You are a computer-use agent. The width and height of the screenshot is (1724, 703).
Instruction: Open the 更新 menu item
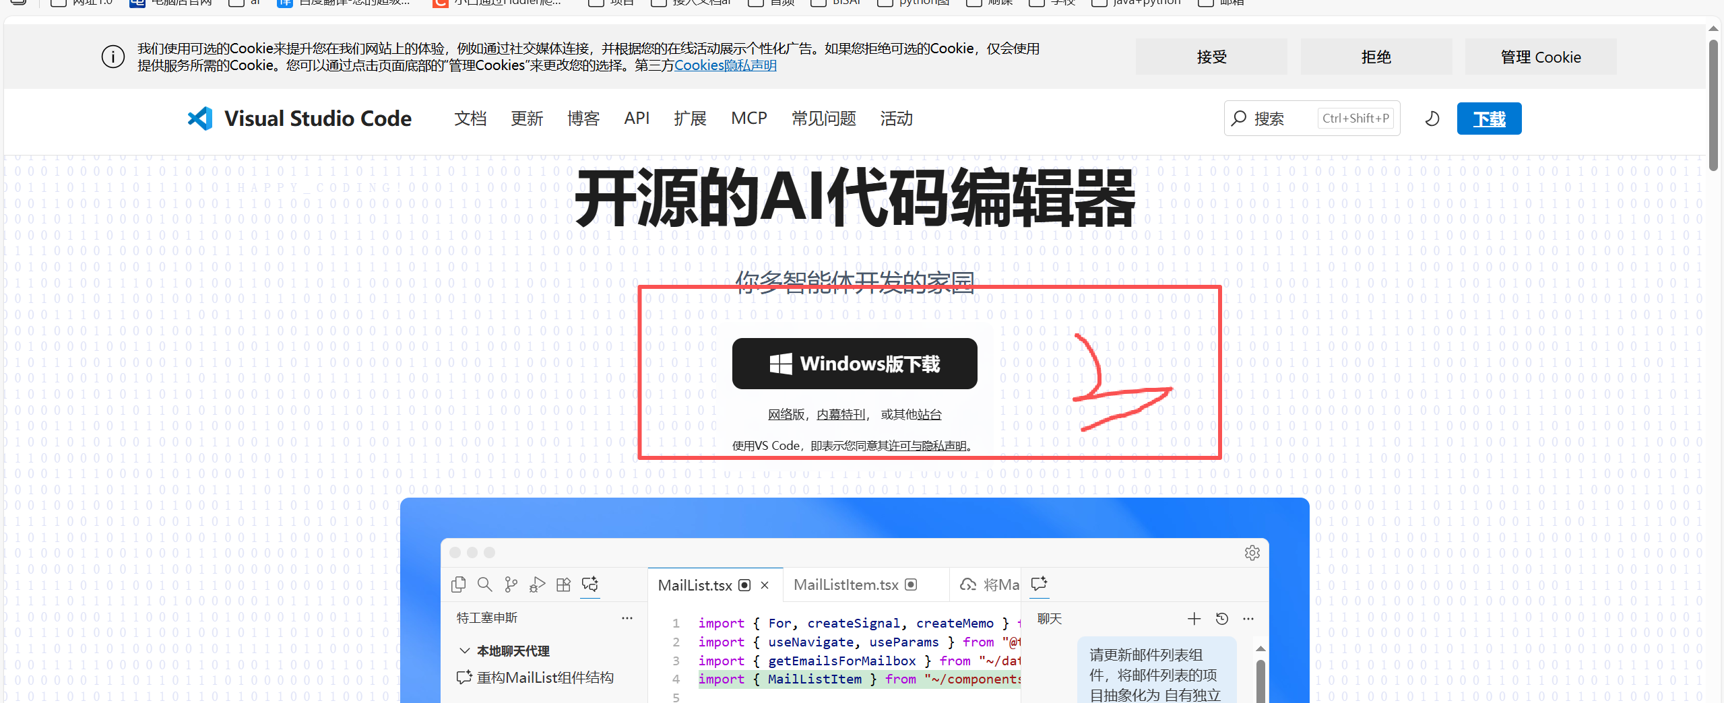pos(527,119)
